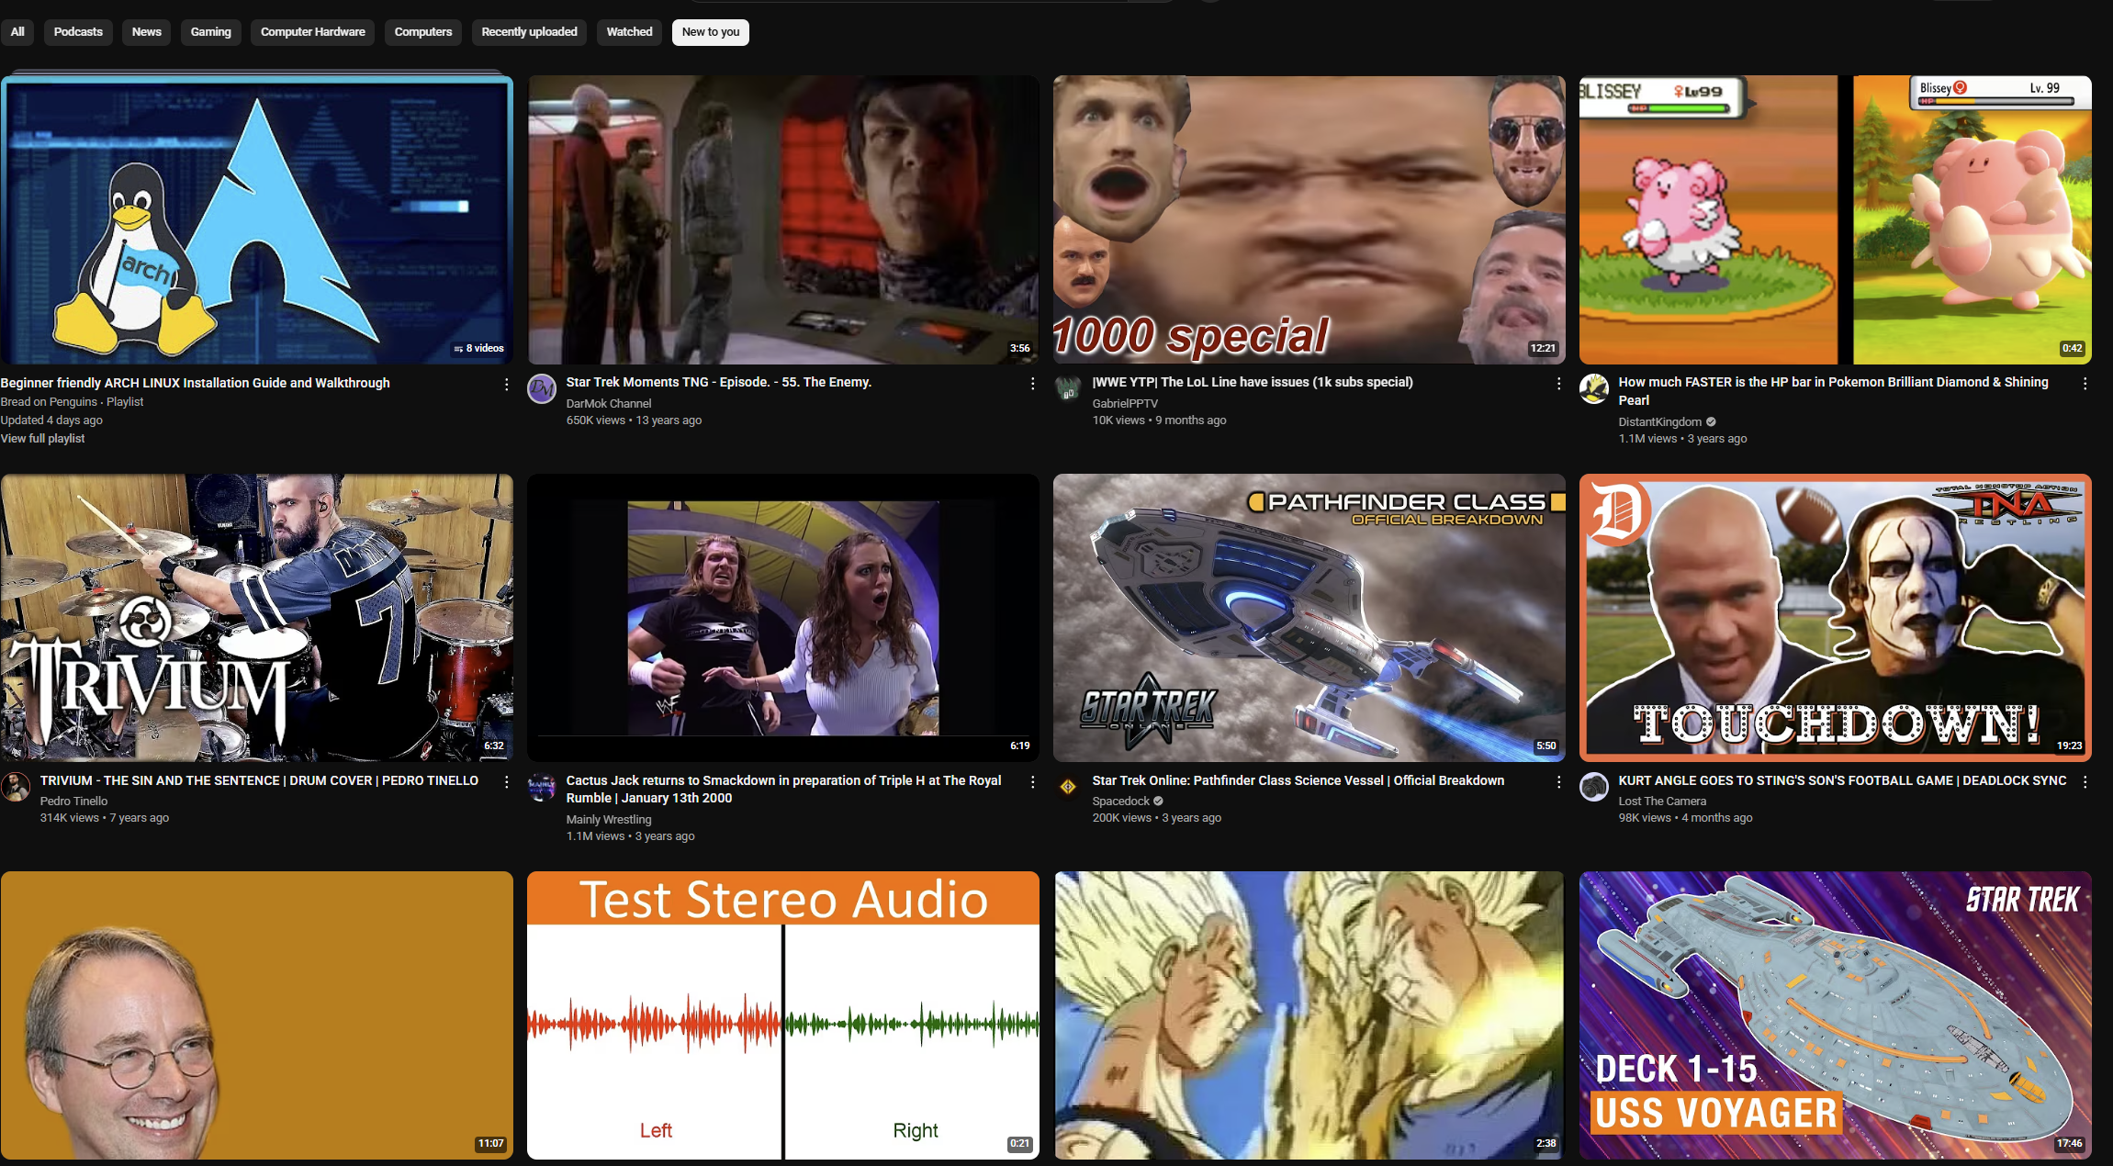Open TRIVIUM Sin and Sentence title
The image size is (2113, 1166).
pos(259,780)
